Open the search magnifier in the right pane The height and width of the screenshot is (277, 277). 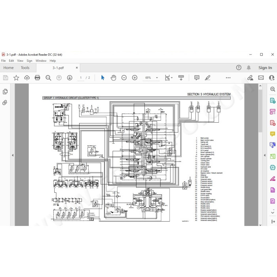click(x=273, y=89)
